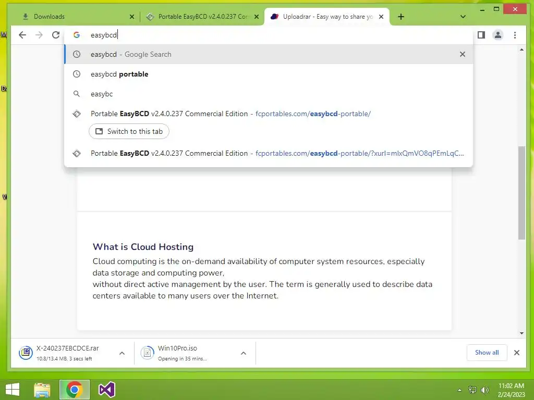Click the page scrollbar down arrow
Image resolution: width=534 pixels, height=400 pixels.
521,333
